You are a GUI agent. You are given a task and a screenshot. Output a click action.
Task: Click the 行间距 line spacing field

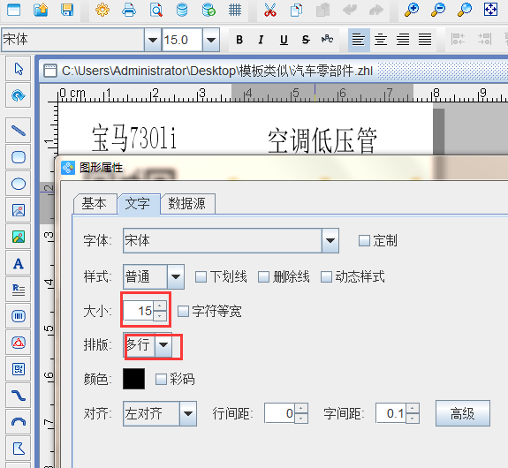[280, 413]
